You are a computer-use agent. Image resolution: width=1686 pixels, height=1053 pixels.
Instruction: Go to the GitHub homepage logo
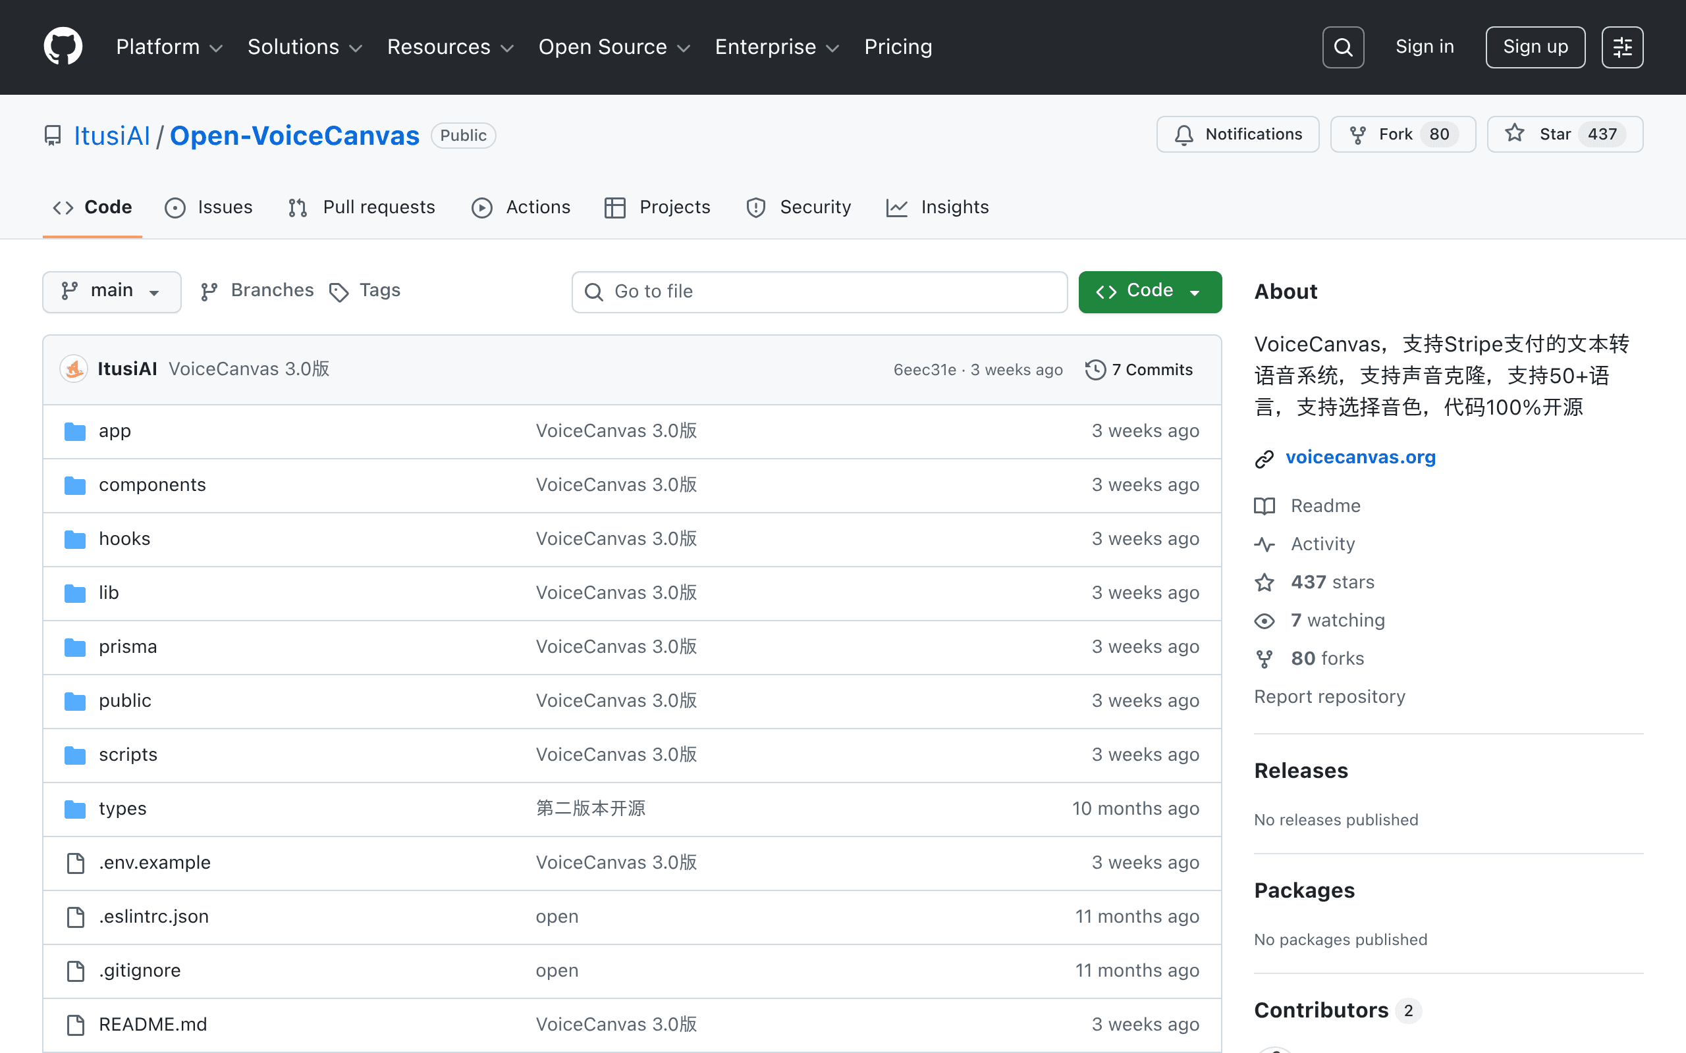pos(63,47)
